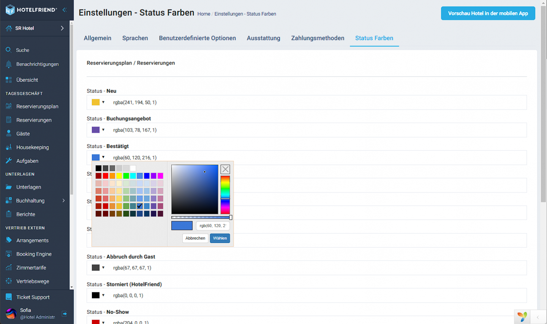
Task: Pick bright red swatch in palette
Action: click(106, 176)
